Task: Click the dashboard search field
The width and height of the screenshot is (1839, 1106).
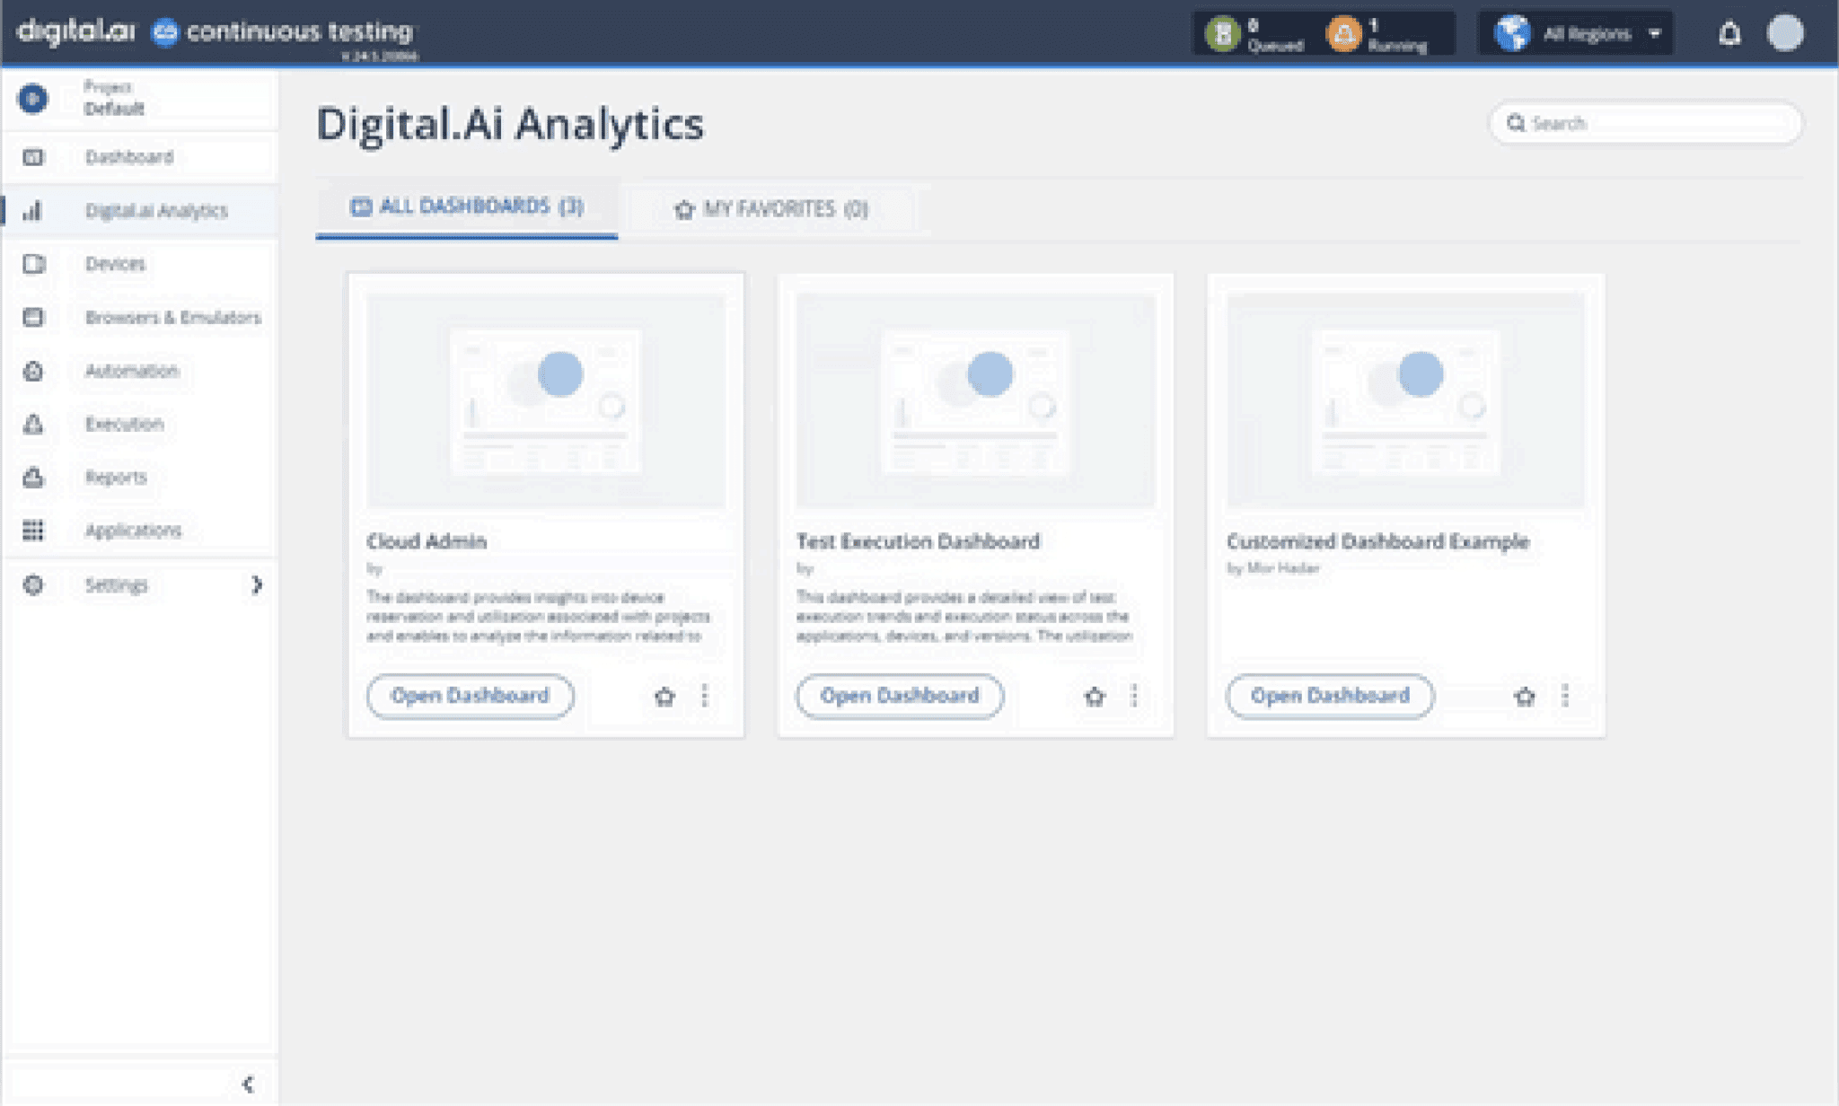Action: point(1646,123)
